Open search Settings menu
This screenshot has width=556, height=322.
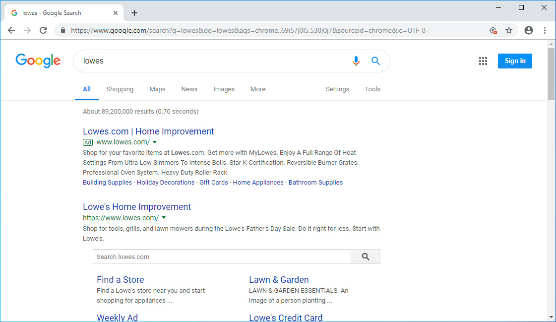point(337,89)
